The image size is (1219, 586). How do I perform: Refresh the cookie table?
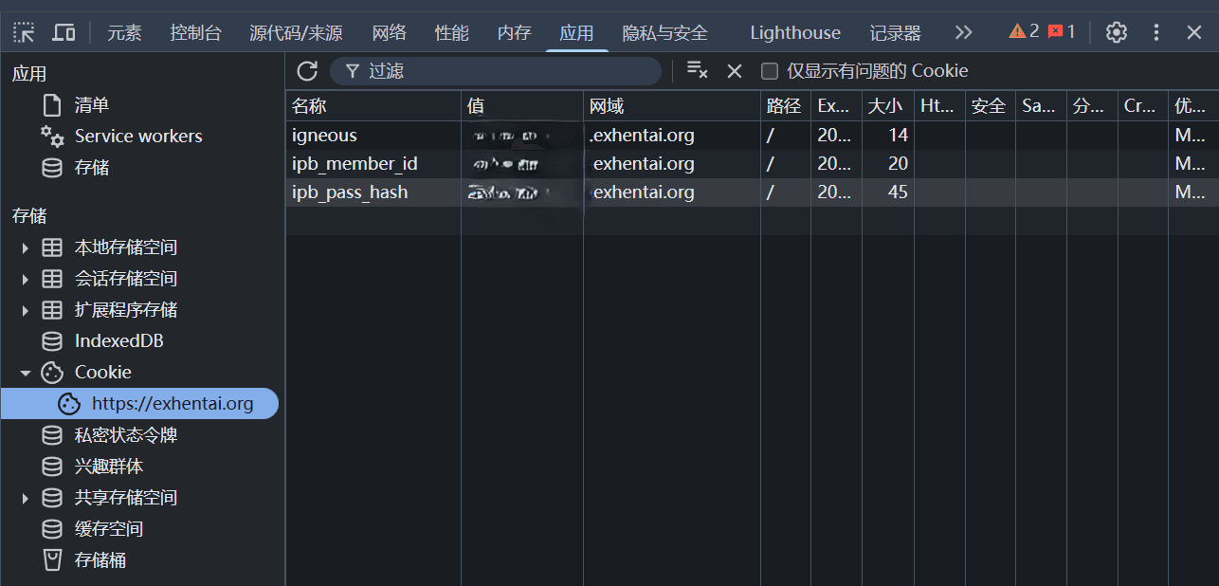point(307,71)
